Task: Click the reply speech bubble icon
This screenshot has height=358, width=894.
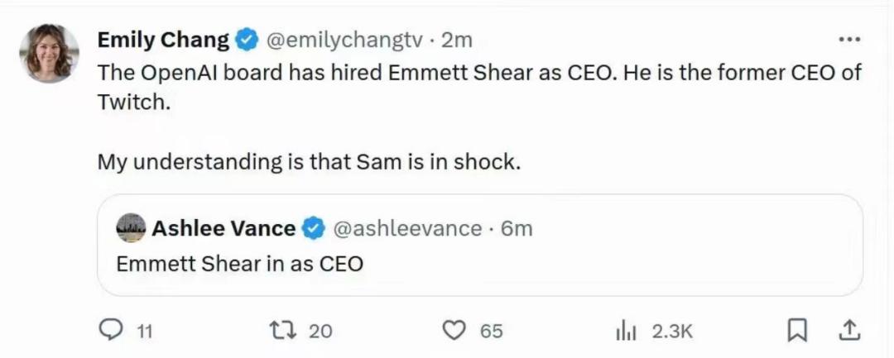Action: click(x=111, y=331)
